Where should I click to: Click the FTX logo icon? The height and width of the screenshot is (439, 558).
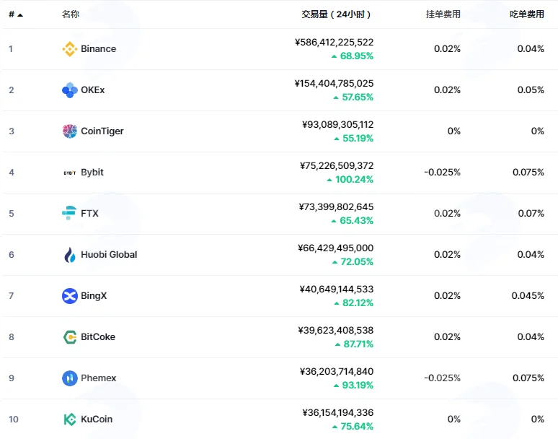tap(69, 213)
